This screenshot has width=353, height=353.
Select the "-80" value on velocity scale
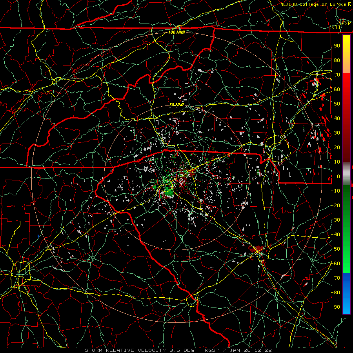tap(335, 293)
